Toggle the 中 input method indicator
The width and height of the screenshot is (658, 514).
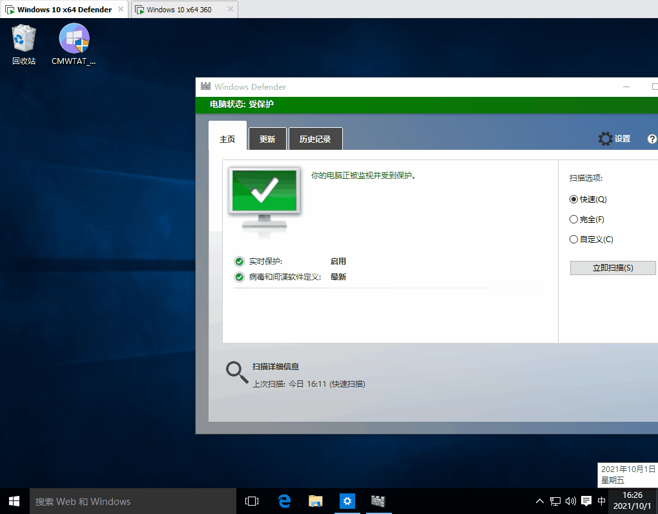point(601,501)
